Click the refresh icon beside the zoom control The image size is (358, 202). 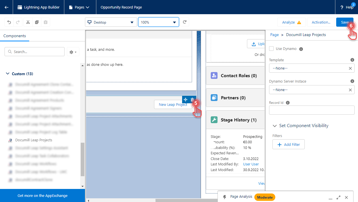tap(185, 22)
